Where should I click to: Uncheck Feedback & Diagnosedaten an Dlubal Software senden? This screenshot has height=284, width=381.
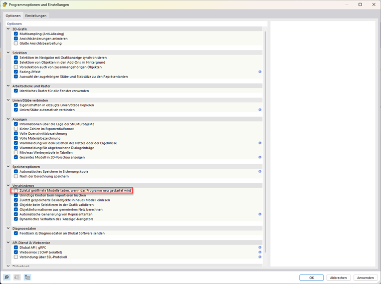pos(16,233)
